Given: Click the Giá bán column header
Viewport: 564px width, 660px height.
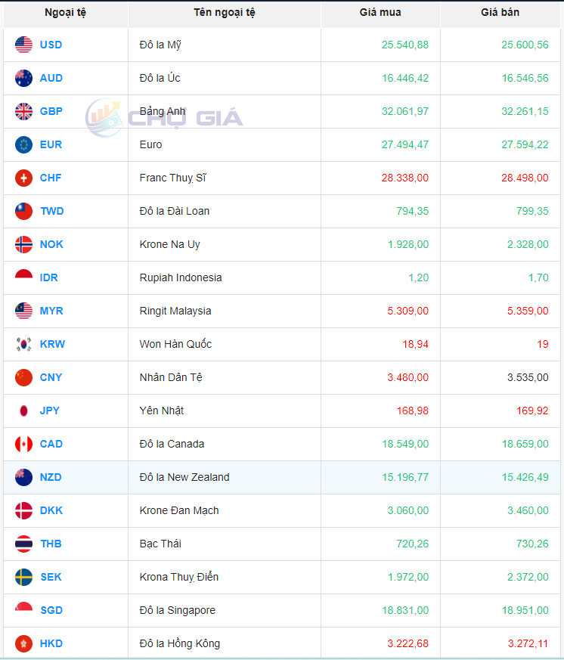Looking at the screenshot, I should click(500, 12).
